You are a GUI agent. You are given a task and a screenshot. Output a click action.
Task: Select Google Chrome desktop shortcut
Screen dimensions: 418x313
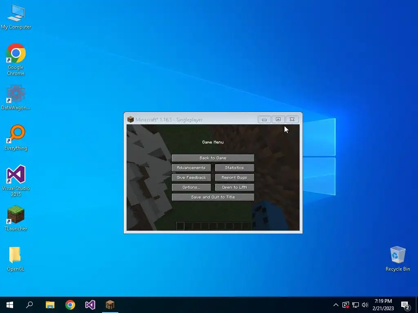pos(16,60)
